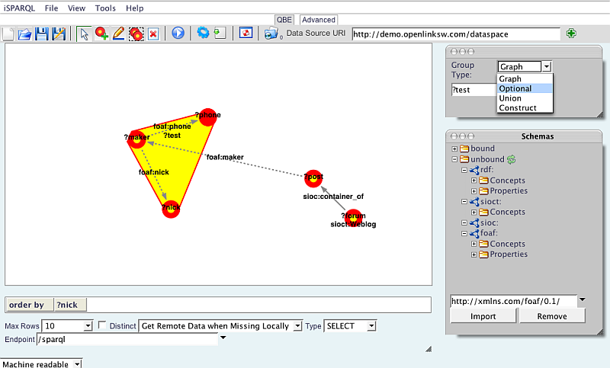The height and width of the screenshot is (368, 610).
Task: Open the View menu
Action: click(76, 8)
